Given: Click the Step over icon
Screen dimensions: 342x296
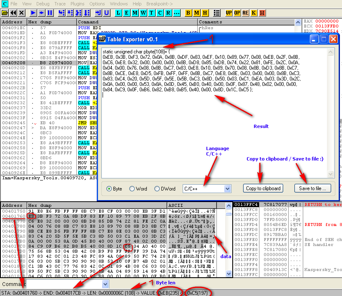Looking at the screenshot, I should pyautogui.click(x=70, y=13).
